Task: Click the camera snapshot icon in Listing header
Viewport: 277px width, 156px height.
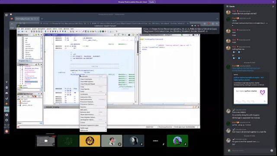Action: [x=129, y=35]
